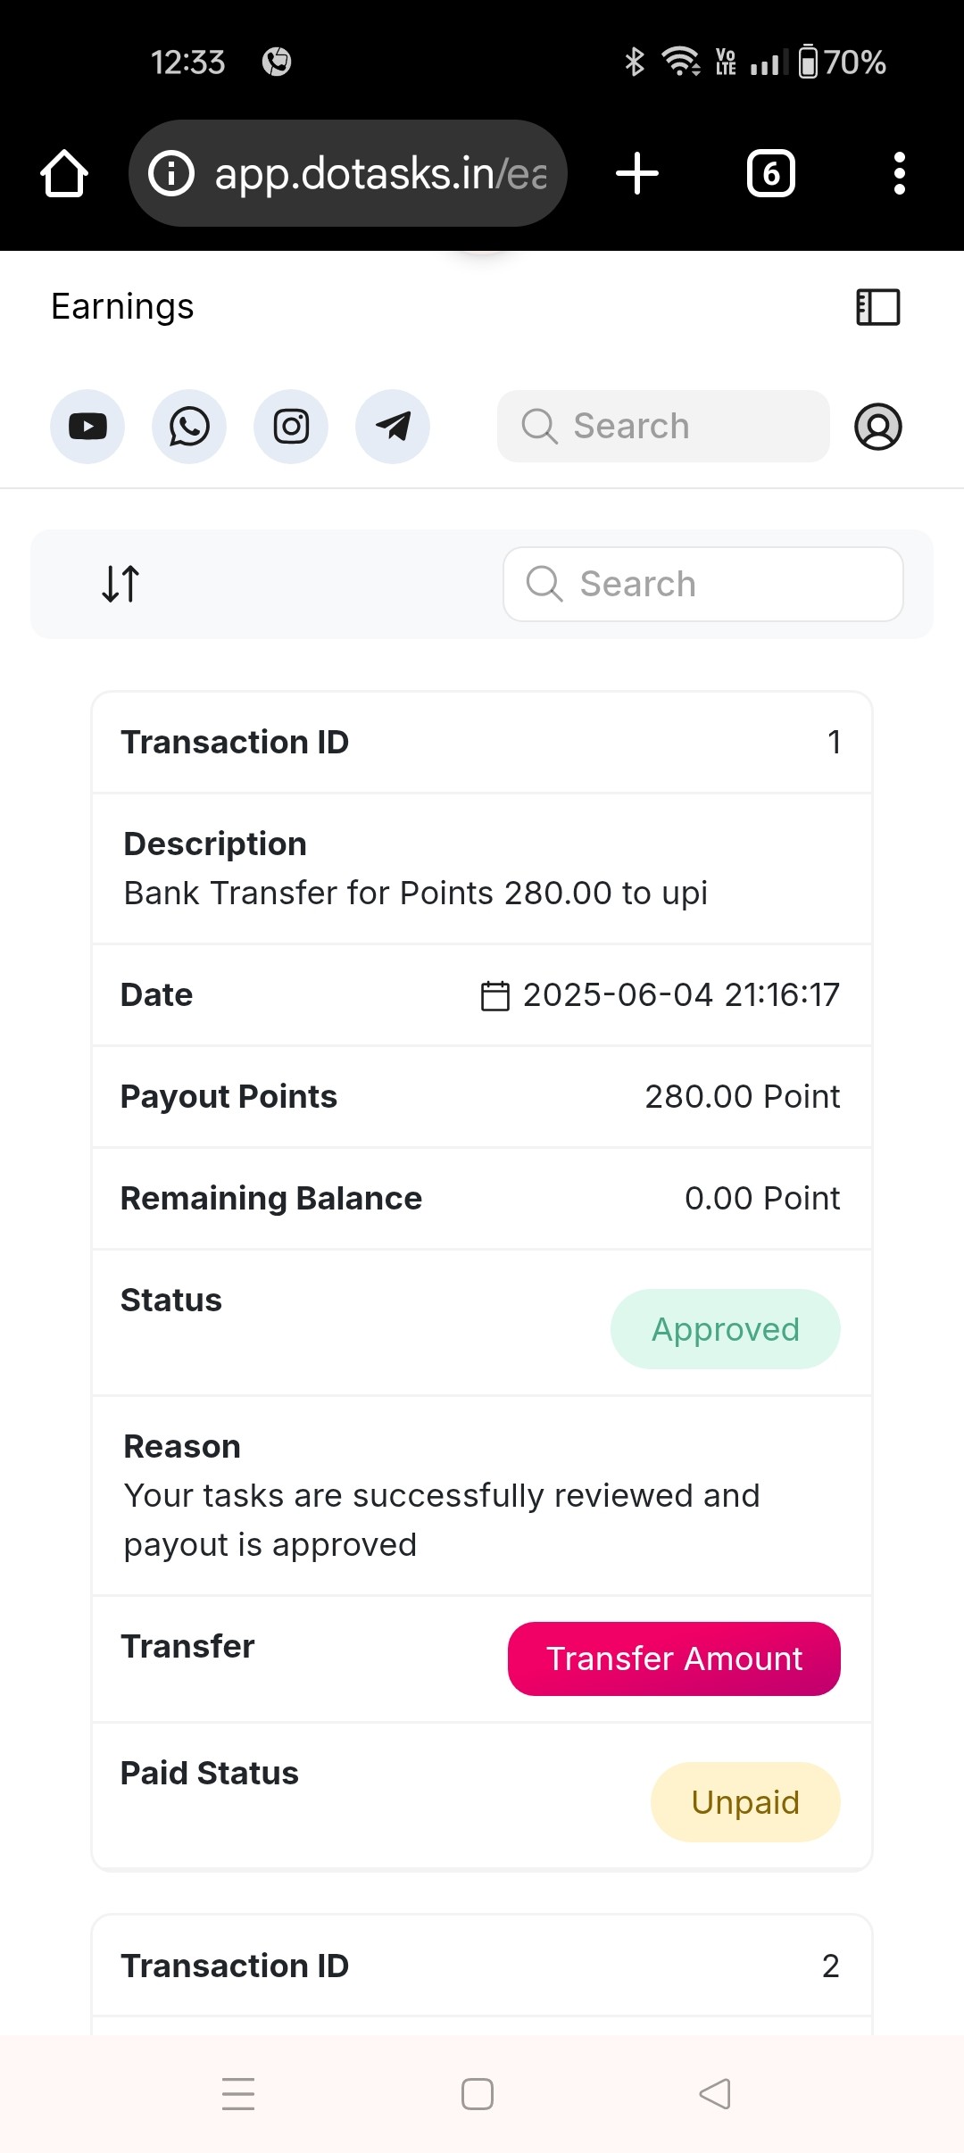Open the Instagram social icon
The width and height of the screenshot is (964, 2153).
(291, 427)
